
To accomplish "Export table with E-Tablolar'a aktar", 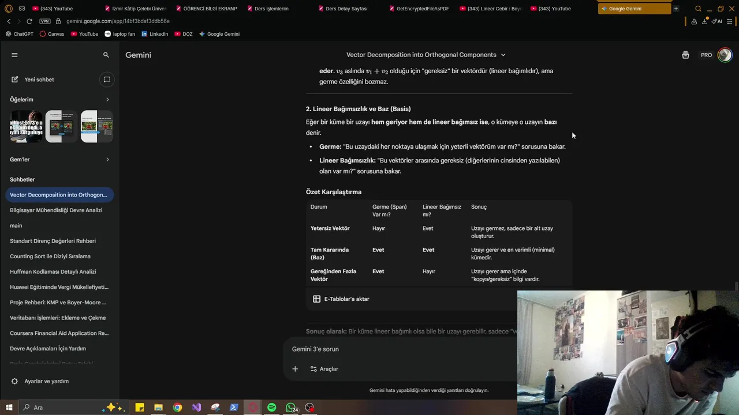I will click(341, 299).
